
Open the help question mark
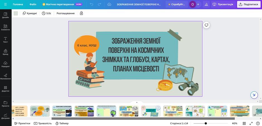[x=258, y=123]
